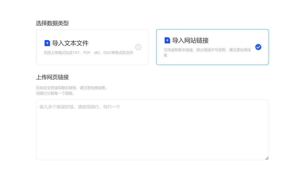Click into the links textarea 输入多个链接时候
This screenshot has height=191, width=300.
[x=152, y=130]
